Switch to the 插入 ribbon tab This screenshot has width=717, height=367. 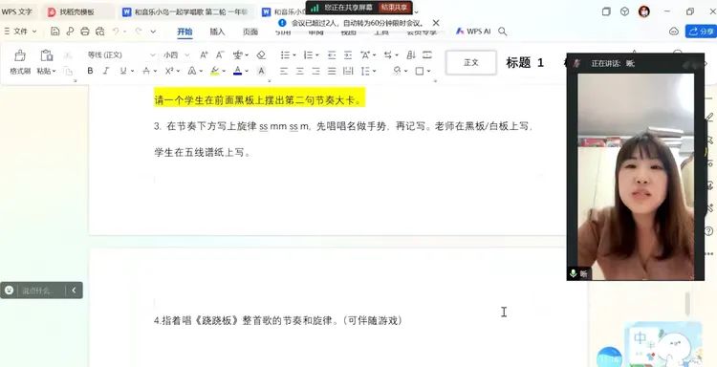click(217, 32)
